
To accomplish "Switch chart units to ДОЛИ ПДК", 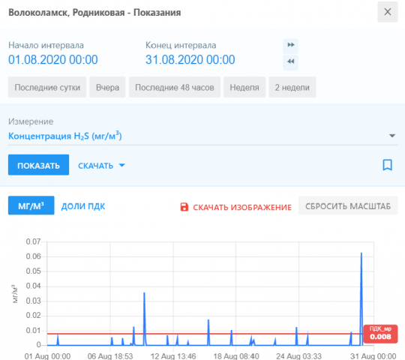I will tap(83, 206).
